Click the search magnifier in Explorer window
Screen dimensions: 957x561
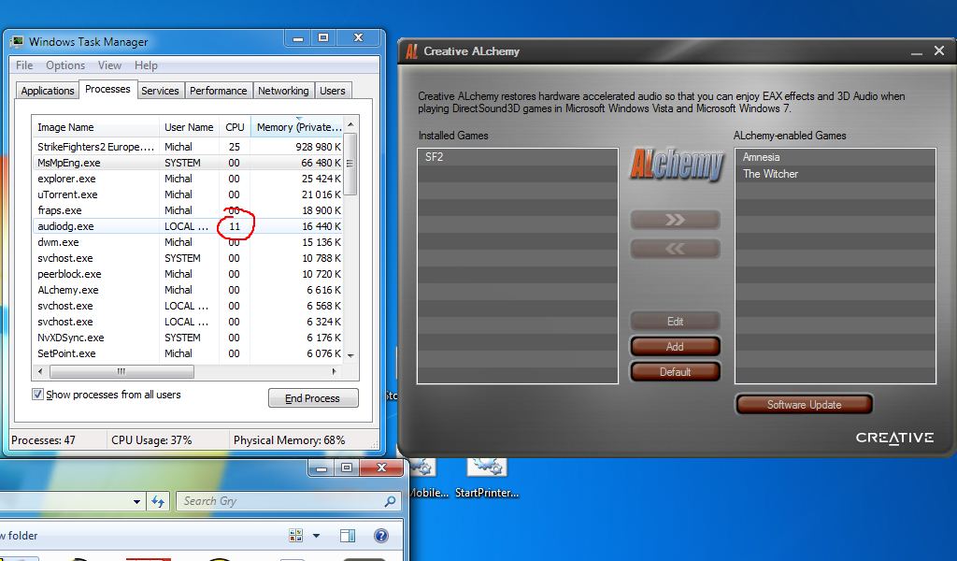tap(390, 501)
